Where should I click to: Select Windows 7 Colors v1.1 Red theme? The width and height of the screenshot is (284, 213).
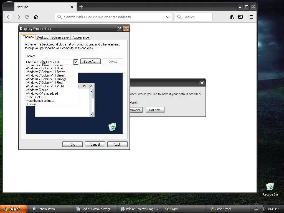(x=51, y=83)
